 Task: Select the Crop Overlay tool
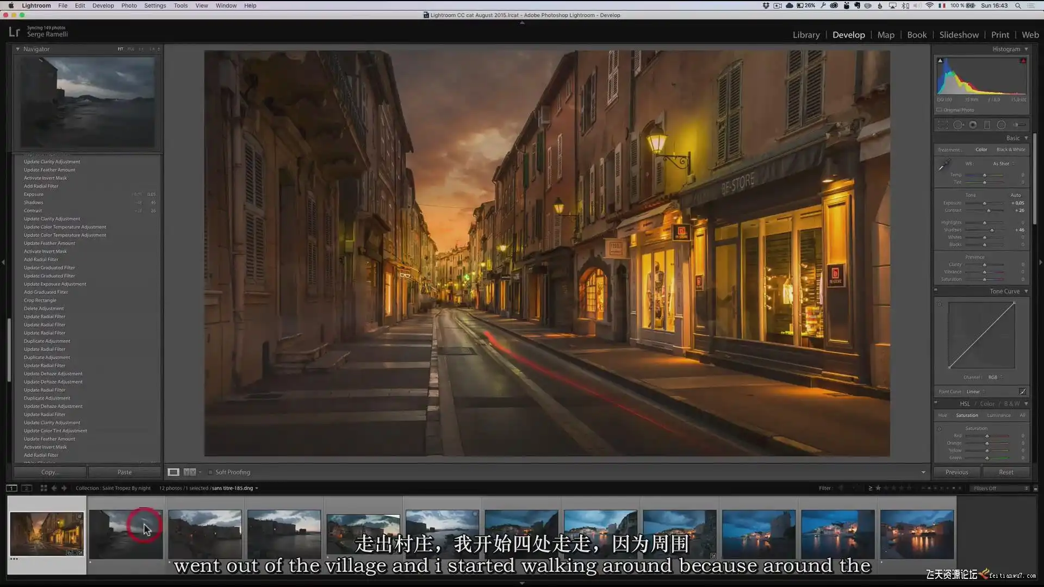click(943, 124)
